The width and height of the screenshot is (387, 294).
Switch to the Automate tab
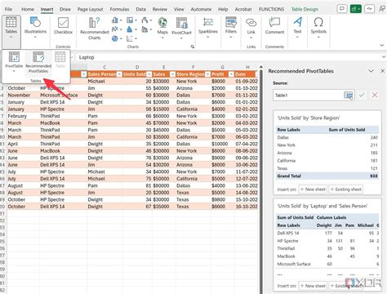point(201,9)
